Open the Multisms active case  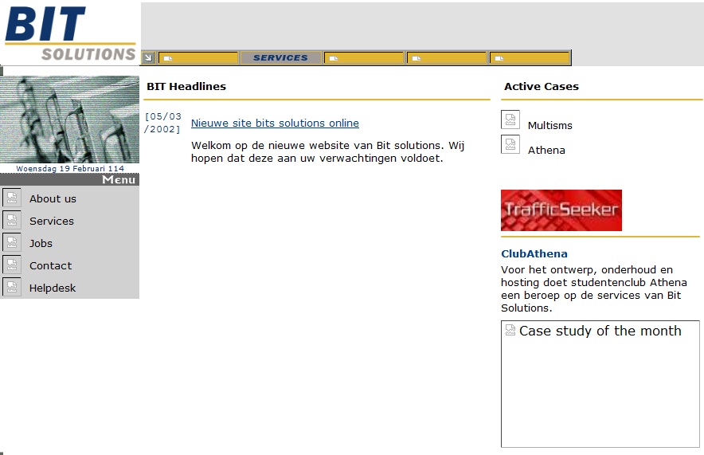pyautogui.click(x=550, y=125)
